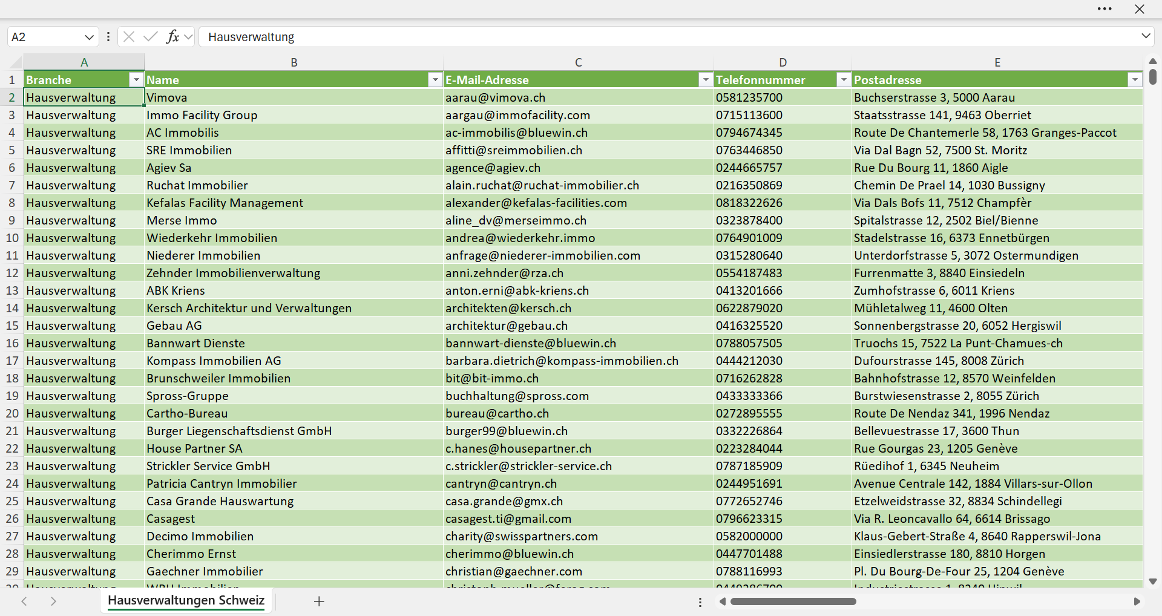Click the sheet tab bar vertical dots handle
This screenshot has width=1162, height=616.
700,602
